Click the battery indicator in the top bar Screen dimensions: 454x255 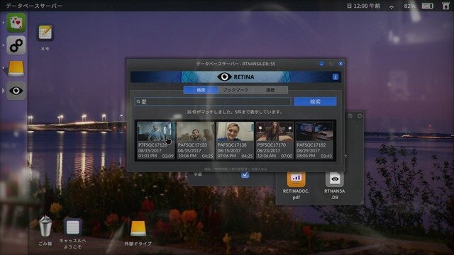point(427,6)
